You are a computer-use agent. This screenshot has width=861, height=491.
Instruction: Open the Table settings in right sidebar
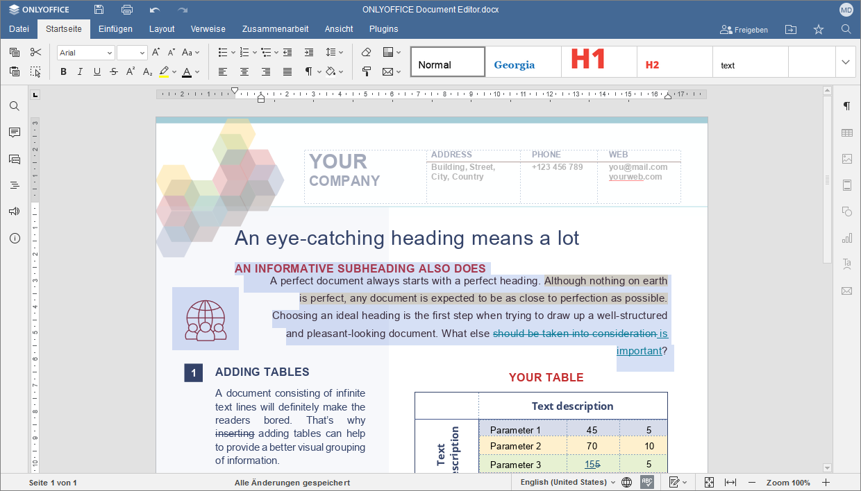coord(846,132)
